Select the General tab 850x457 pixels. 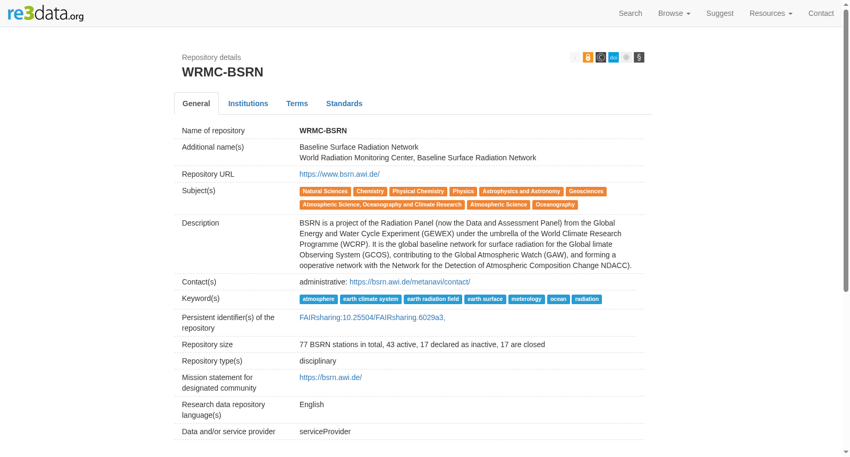[x=197, y=104]
